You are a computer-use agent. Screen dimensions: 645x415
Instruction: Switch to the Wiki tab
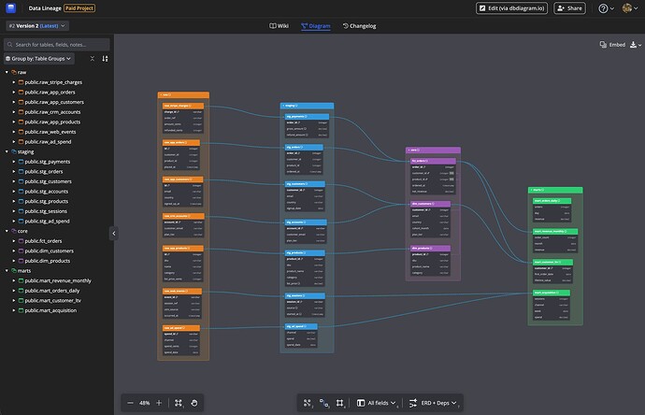279,26
